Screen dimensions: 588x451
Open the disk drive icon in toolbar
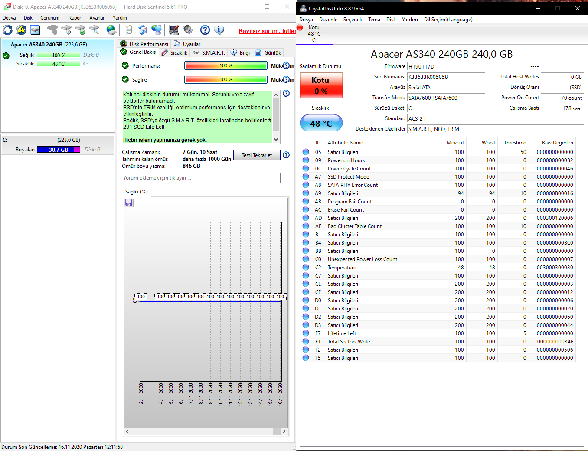pyautogui.click(x=35, y=30)
